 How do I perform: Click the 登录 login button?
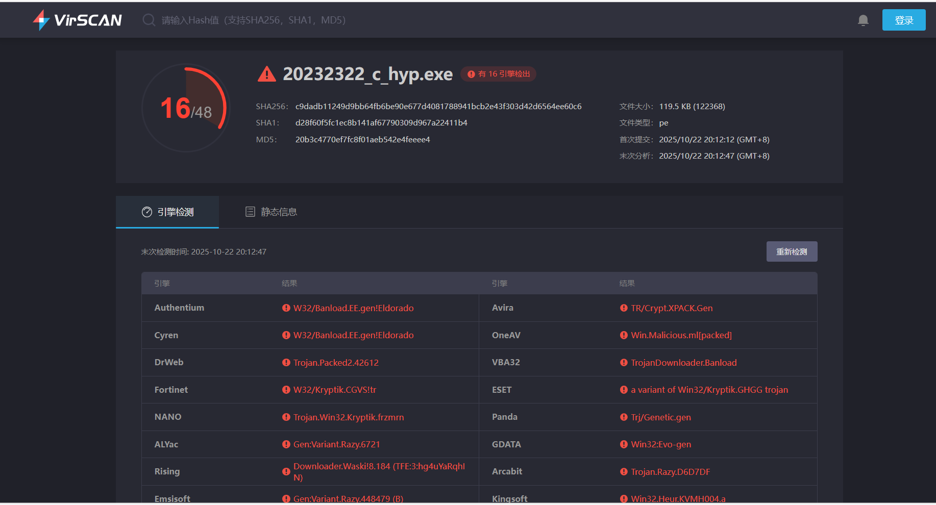pyautogui.click(x=904, y=20)
